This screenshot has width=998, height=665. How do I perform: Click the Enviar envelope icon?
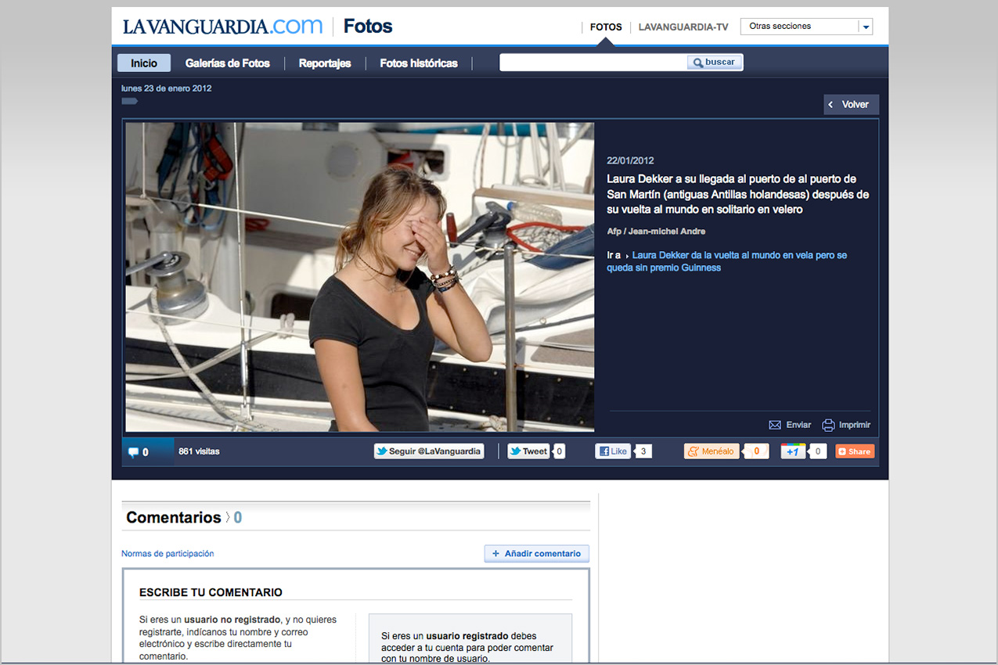tap(775, 425)
